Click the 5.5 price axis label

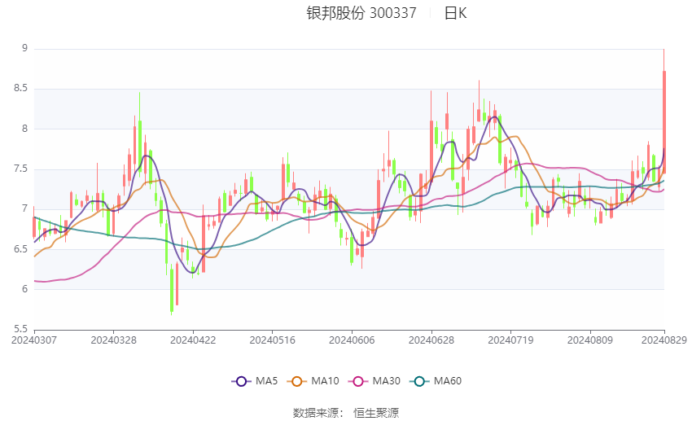pyautogui.click(x=20, y=329)
